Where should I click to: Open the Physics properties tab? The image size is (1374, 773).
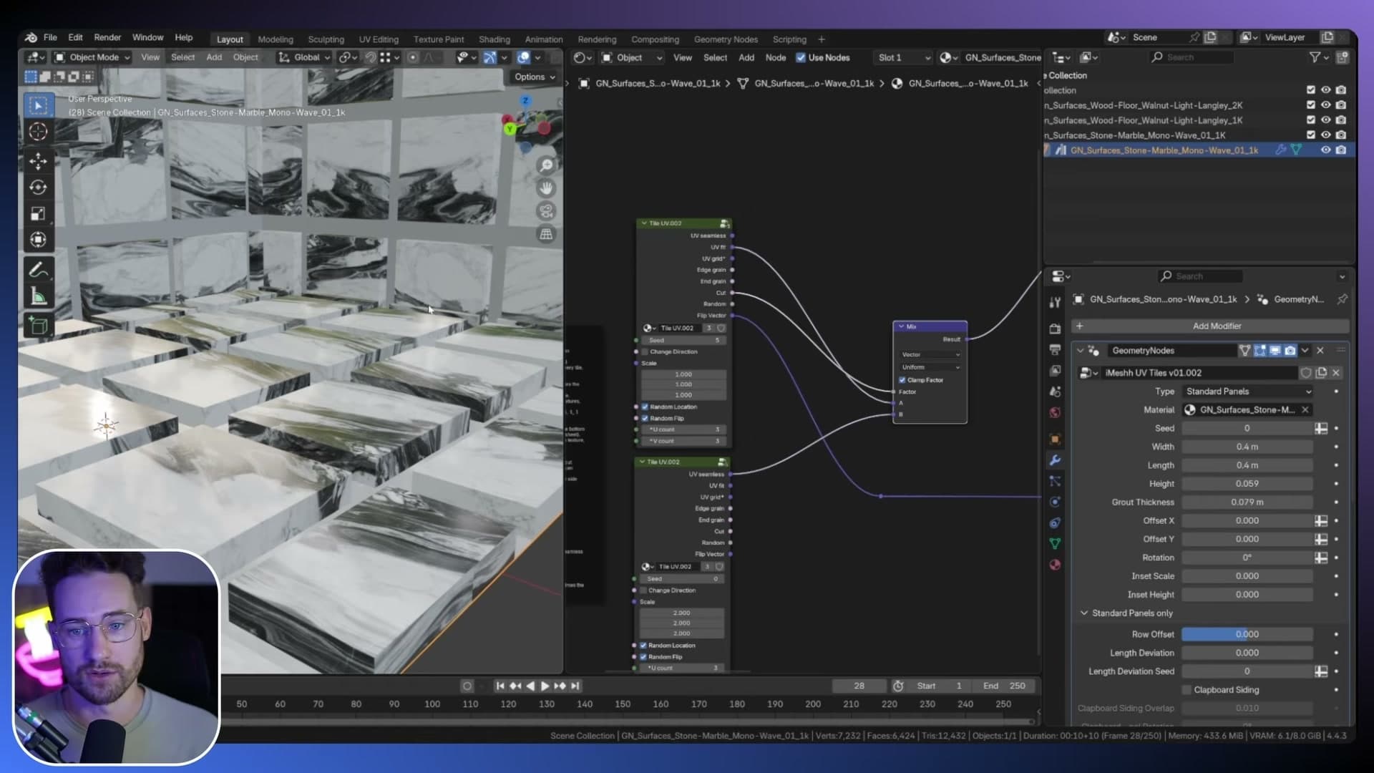tap(1055, 502)
